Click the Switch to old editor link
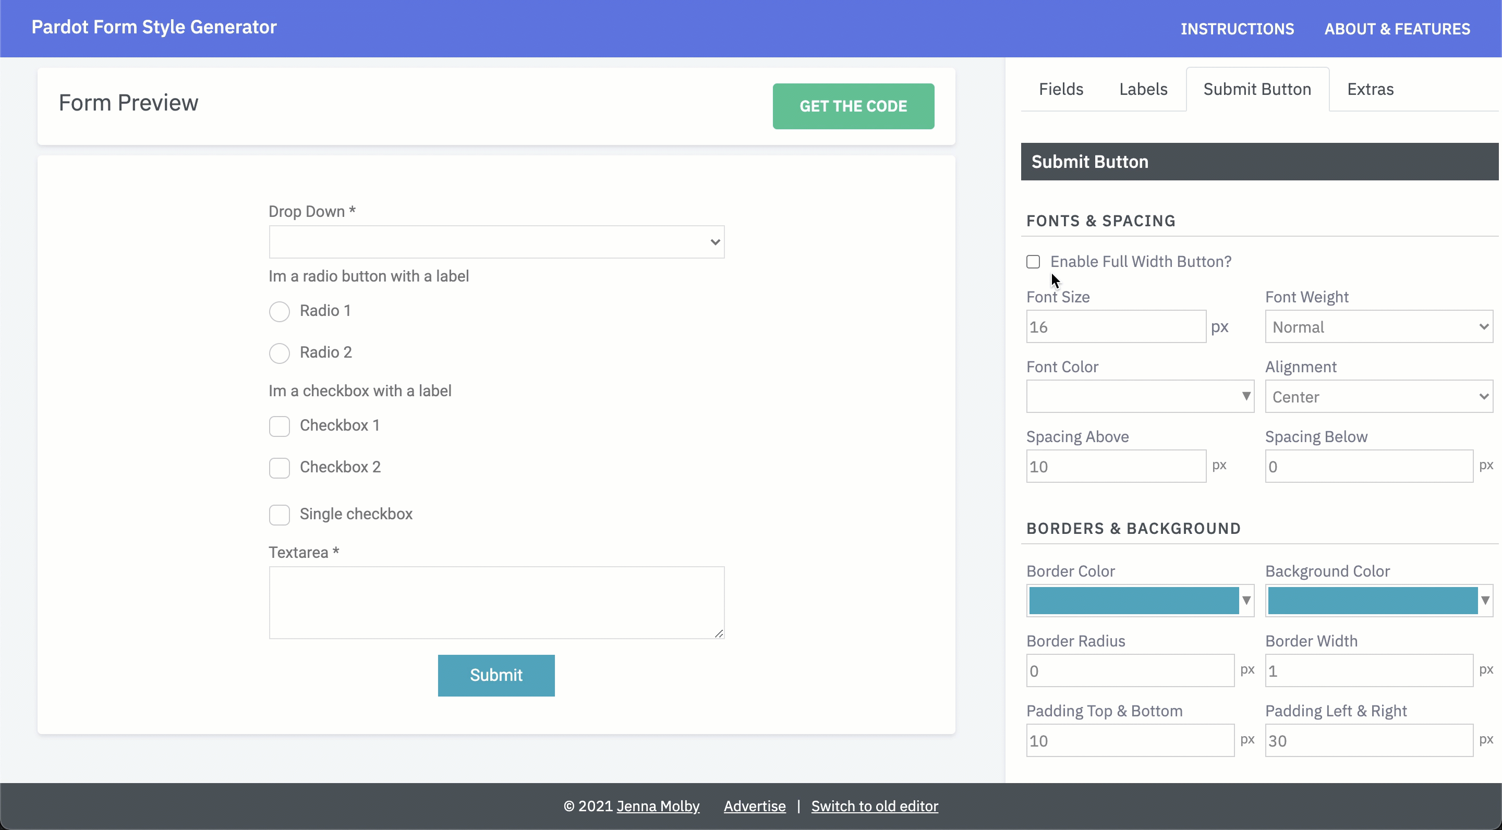The width and height of the screenshot is (1502, 830). click(874, 806)
